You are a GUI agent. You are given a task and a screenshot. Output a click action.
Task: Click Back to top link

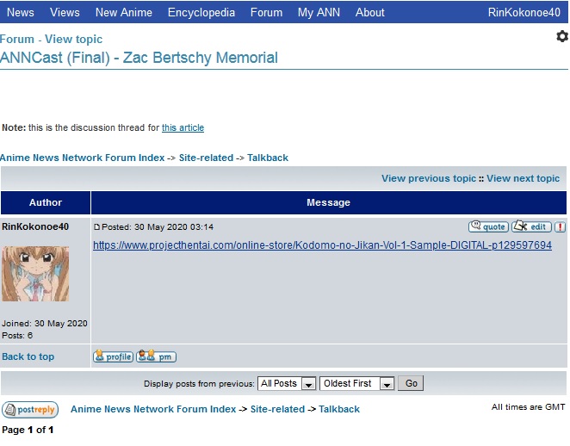pos(28,356)
